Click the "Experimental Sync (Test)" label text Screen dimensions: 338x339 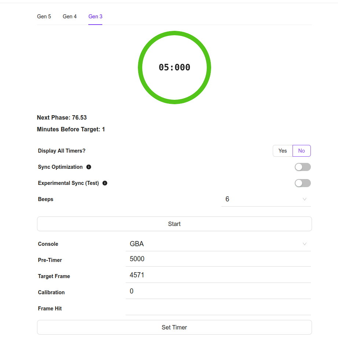point(68,183)
